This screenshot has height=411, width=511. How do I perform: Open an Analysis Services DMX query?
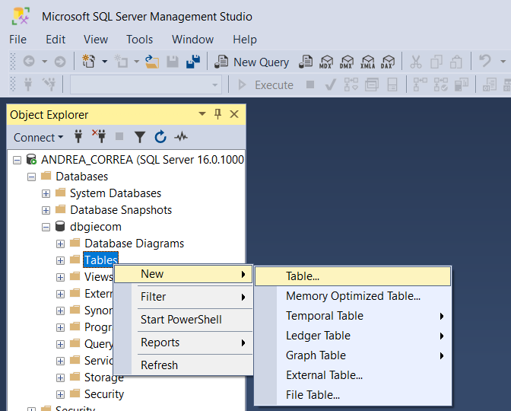pyautogui.click(x=347, y=62)
